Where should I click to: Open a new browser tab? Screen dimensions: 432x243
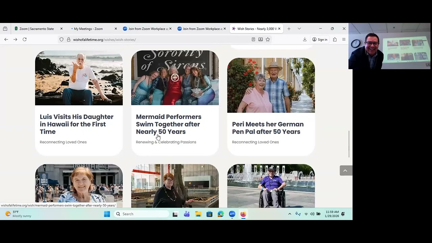point(289,29)
